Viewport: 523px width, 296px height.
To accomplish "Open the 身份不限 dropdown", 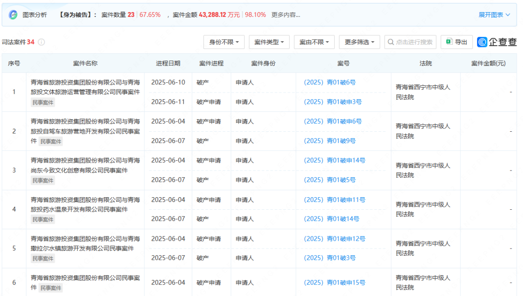I will click(x=224, y=42).
